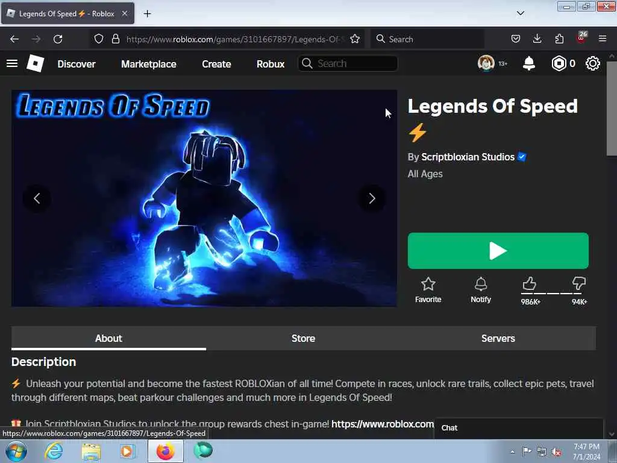The image size is (617, 463).
Task: Click the Roblox search field
Action: tap(348, 63)
